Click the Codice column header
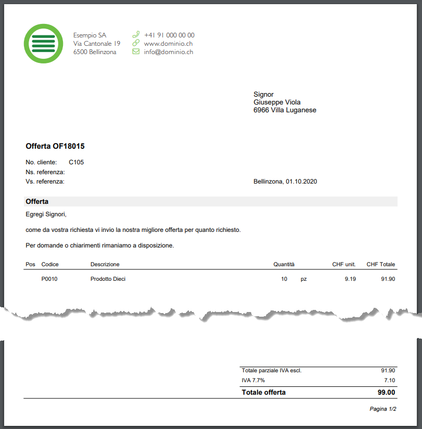Image resolution: width=422 pixels, height=429 pixels. tap(50, 265)
